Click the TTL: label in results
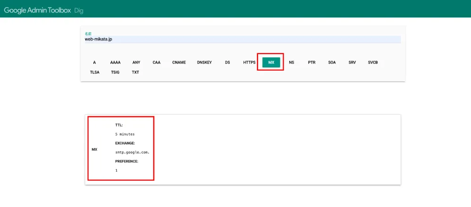 [x=119, y=125]
